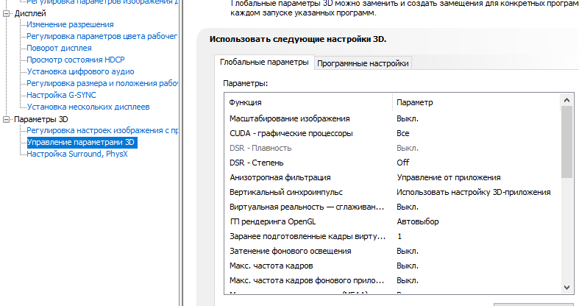Click scroll-down arrow of settings list
Screen dimensions: 579x306
(x=566, y=287)
